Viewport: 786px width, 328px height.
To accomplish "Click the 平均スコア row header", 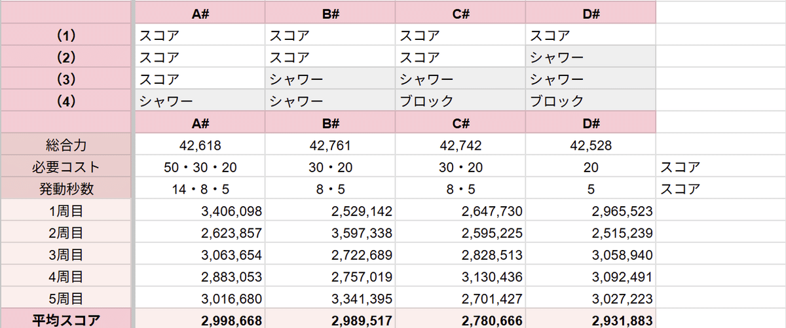I will 66,320.
